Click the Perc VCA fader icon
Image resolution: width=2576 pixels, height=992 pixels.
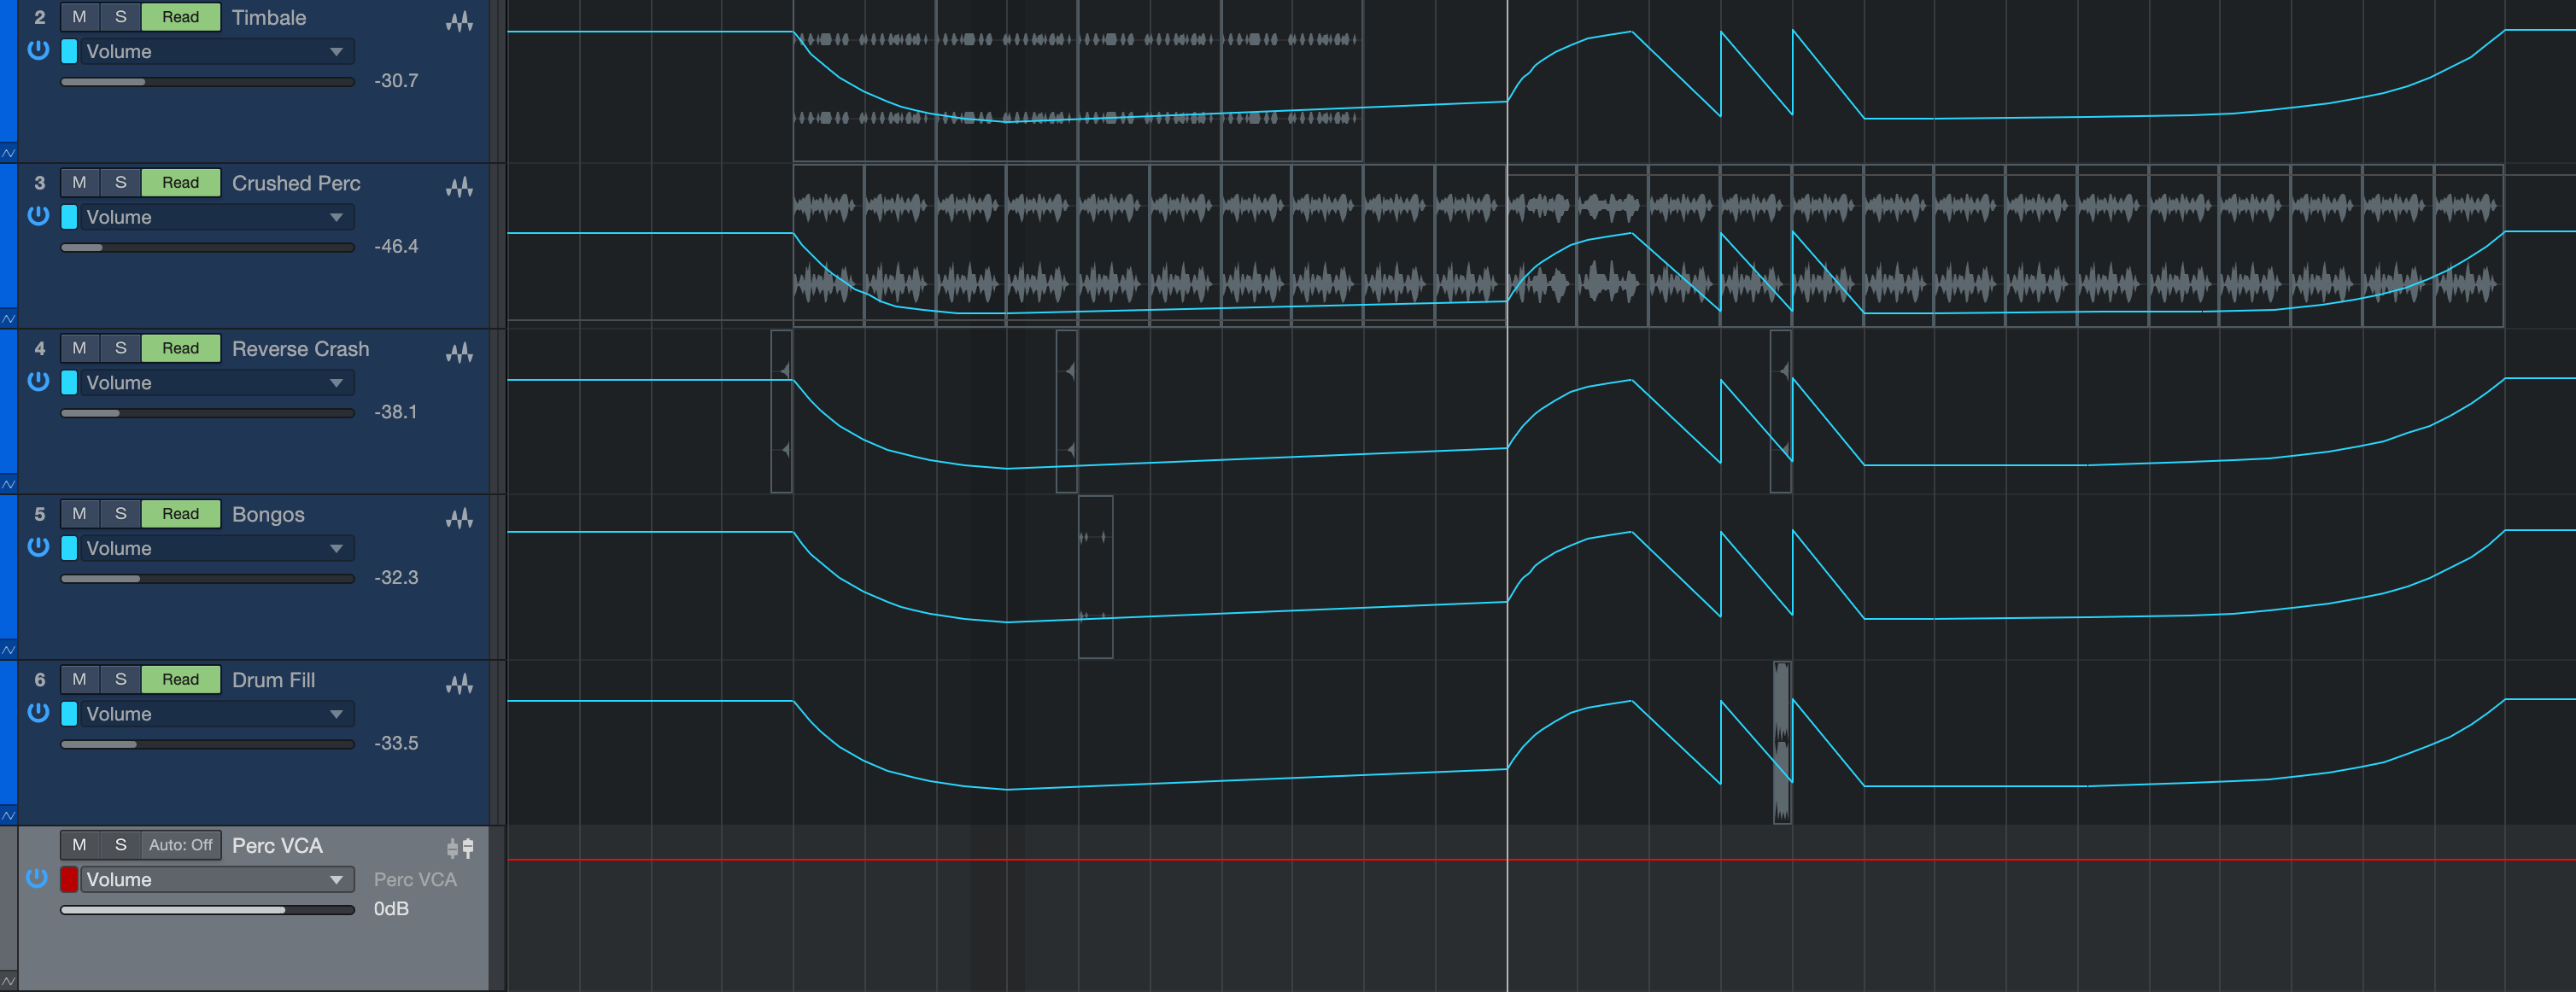(x=460, y=848)
